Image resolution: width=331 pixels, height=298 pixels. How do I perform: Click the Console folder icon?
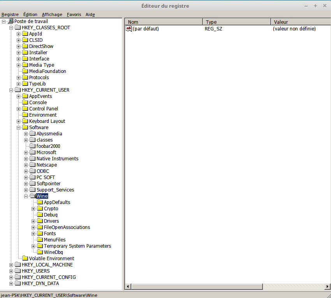coord(25,103)
